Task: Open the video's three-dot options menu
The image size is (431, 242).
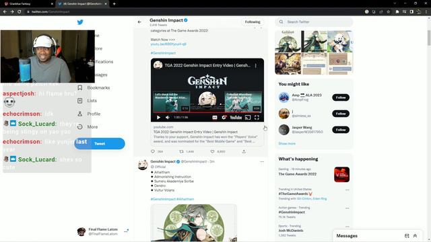Action: tap(256, 66)
